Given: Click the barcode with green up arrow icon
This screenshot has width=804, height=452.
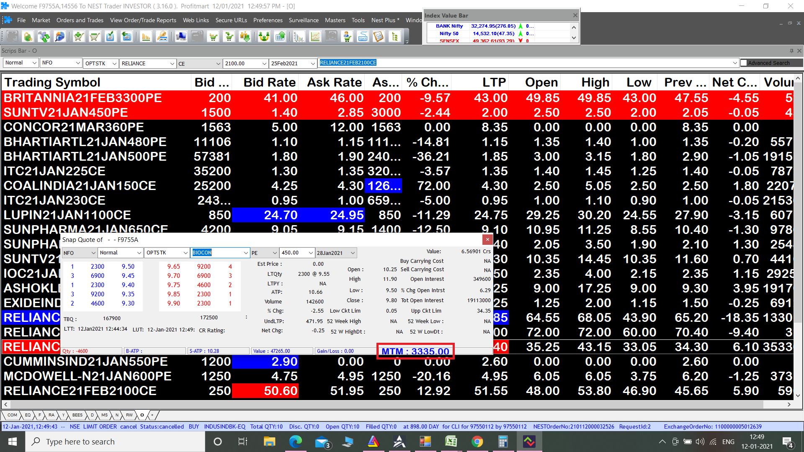Looking at the screenshot, I should [280, 37].
